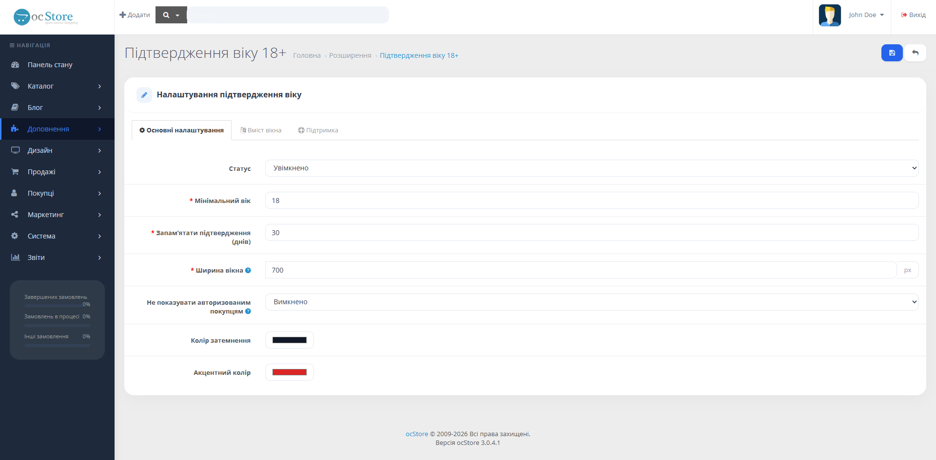This screenshot has height=460, width=936.
Task: Click the ocStore logo
Action: (x=45, y=17)
